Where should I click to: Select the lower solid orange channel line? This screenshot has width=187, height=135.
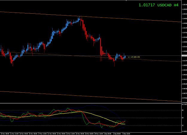pyautogui.click(x=91, y=96)
